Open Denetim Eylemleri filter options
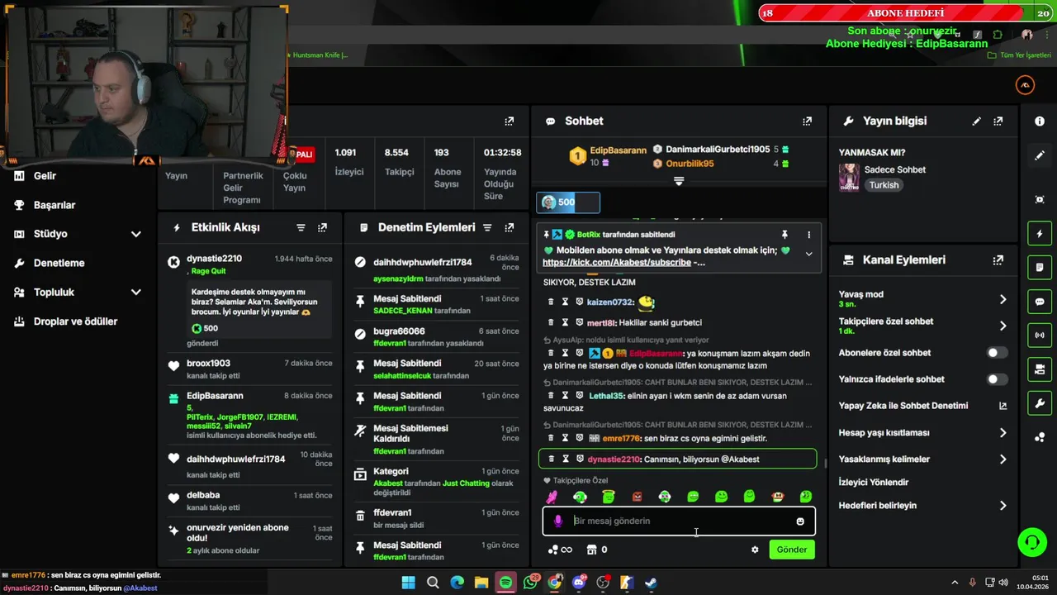Image resolution: width=1057 pixels, height=595 pixels. (487, 227)
